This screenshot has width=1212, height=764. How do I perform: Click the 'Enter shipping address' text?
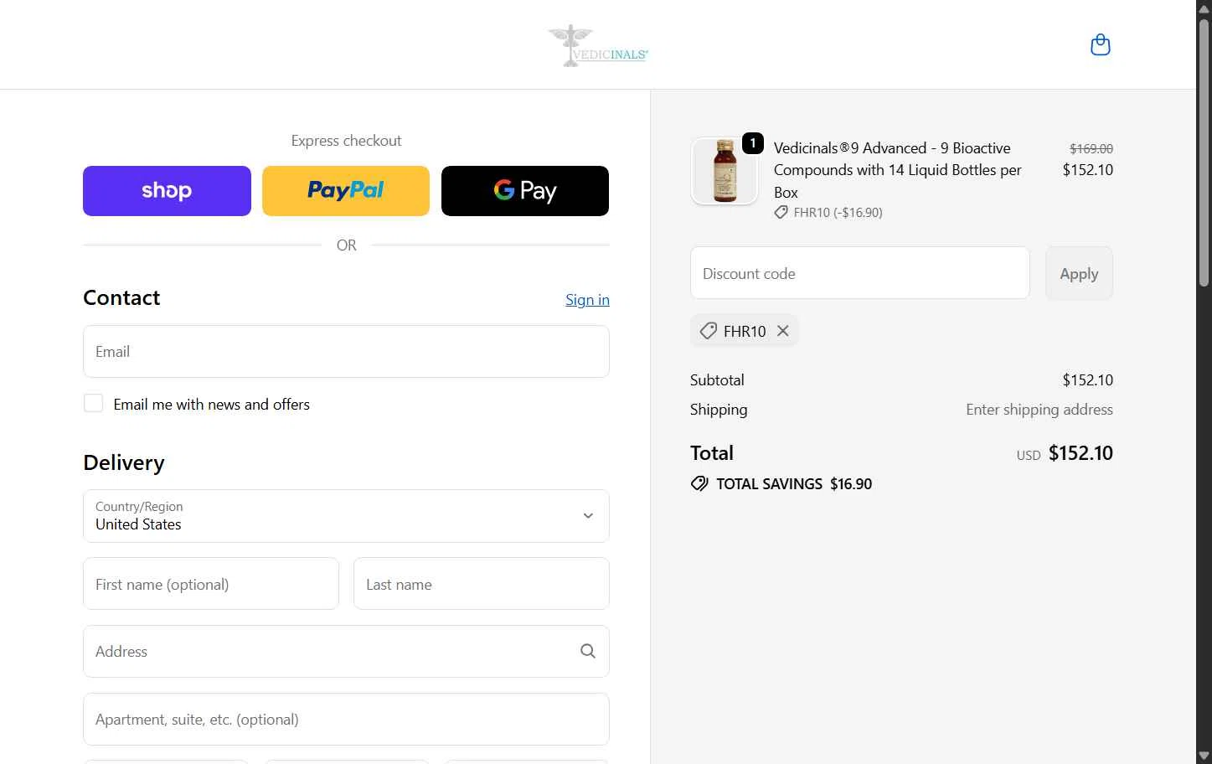pyautogui.click(x=1039, y=410)
